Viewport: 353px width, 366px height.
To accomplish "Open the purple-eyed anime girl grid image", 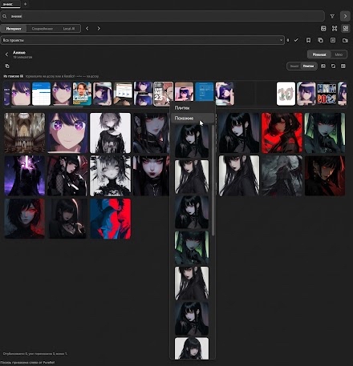I will point(67,133).
